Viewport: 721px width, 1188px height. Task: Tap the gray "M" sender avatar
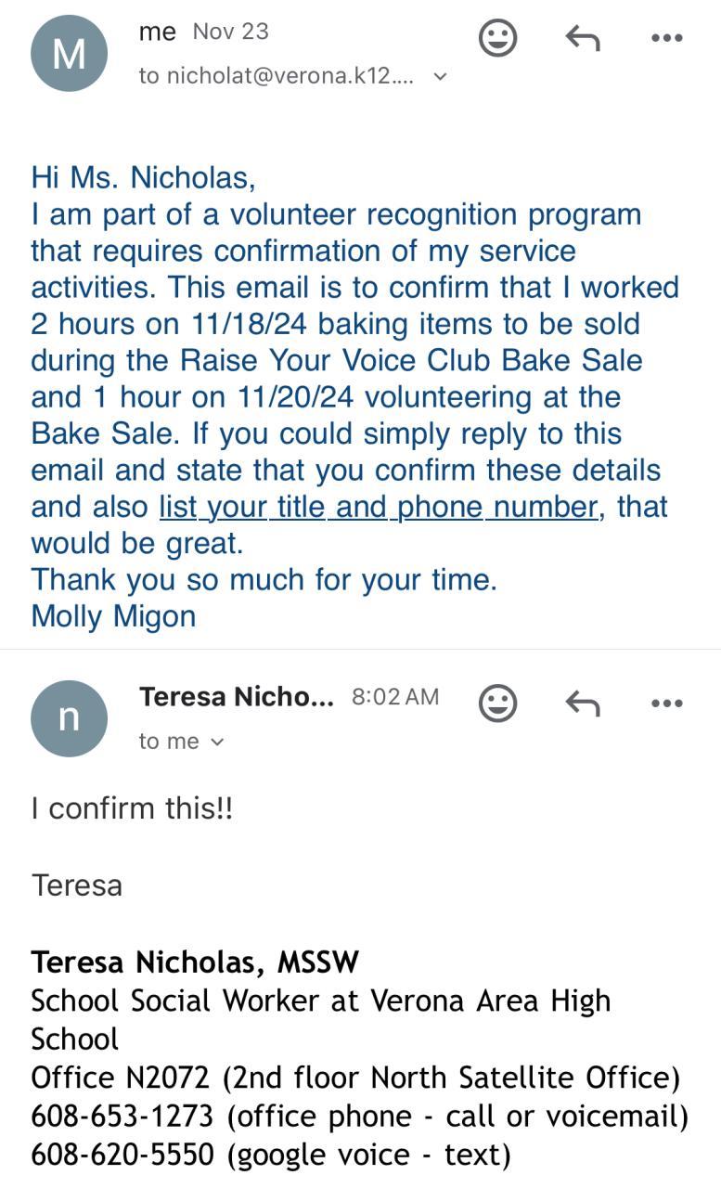[69, 54]
